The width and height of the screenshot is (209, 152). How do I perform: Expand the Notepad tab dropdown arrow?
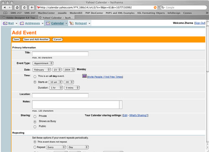[x=89, y=23]
